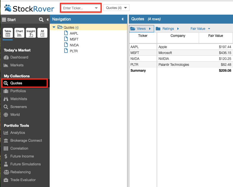Screen dimensions: 233x187
Task: Open Correlation tool
Action: (x=19, y=148)
